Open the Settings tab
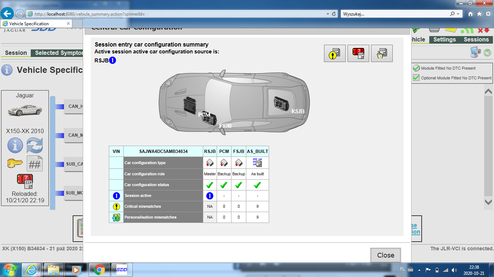Image resolution: width=494 pixels, height=277 pixels. (444, 40)
